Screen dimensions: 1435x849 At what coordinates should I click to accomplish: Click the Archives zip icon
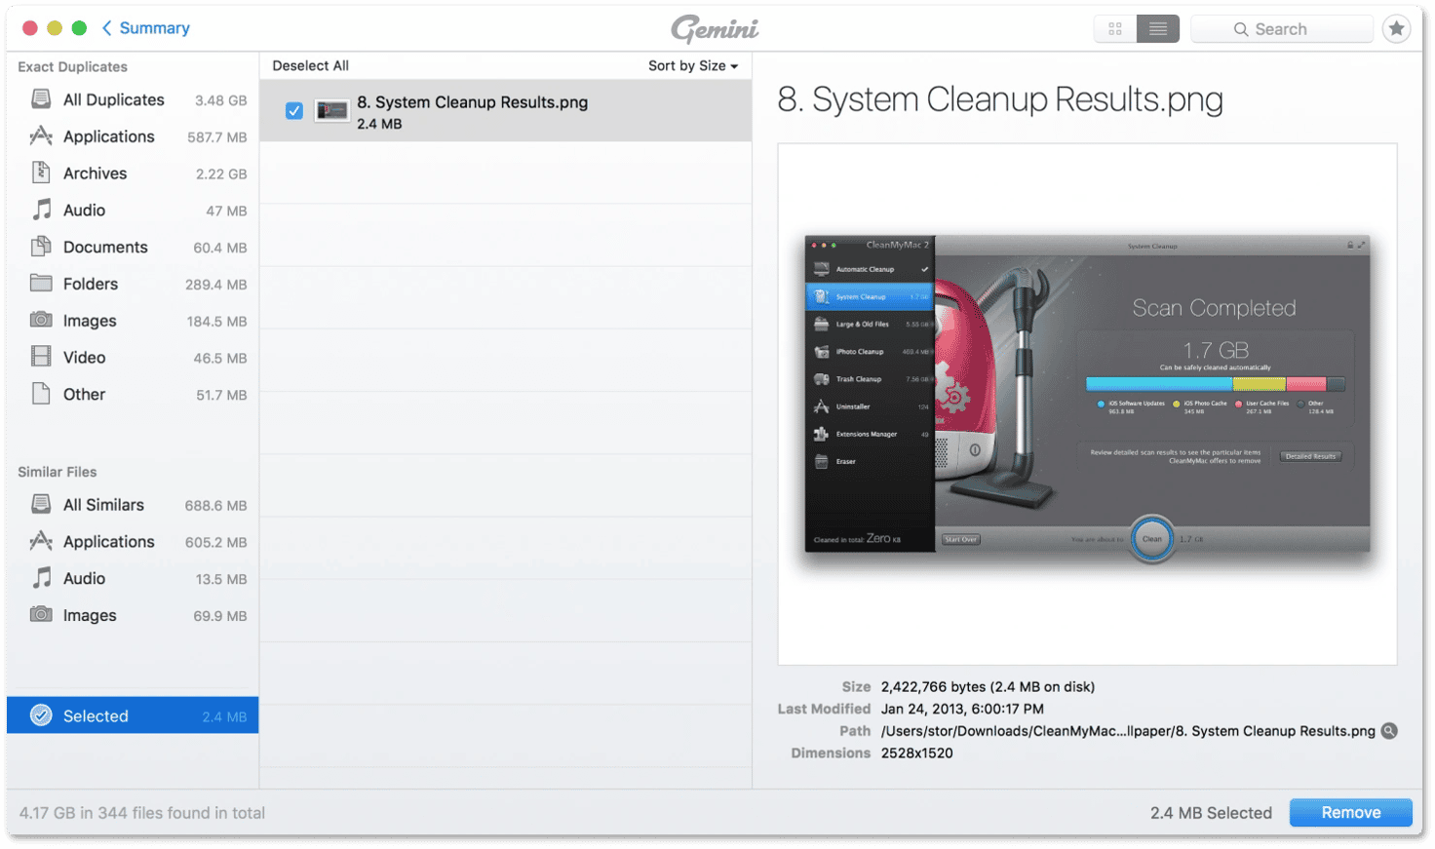[41, 173]
